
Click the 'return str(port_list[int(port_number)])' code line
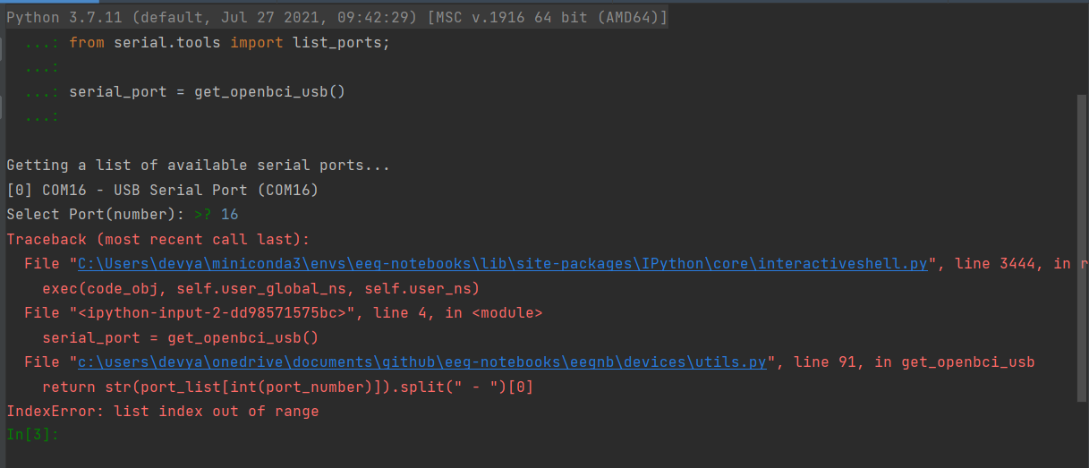288,387
